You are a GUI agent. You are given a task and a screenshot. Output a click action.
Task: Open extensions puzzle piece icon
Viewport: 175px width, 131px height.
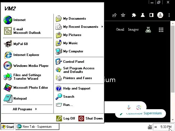[134, 15]
